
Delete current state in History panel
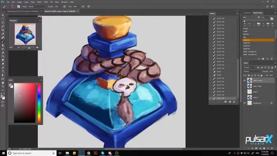(x=234, y=102)
